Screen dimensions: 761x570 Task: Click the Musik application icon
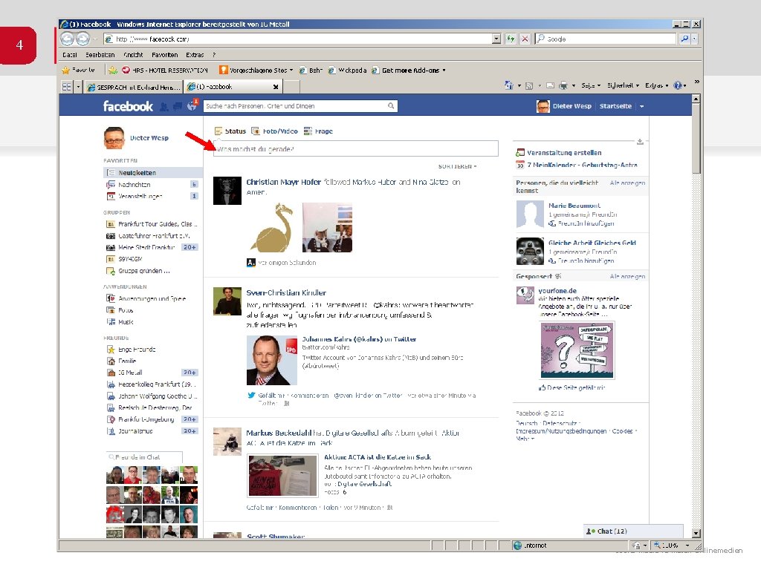tap(111, 322)
